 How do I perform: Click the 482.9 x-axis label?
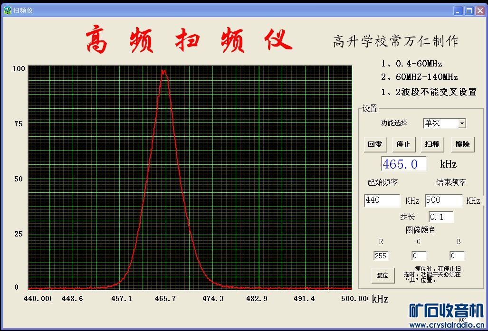(257, 299)
